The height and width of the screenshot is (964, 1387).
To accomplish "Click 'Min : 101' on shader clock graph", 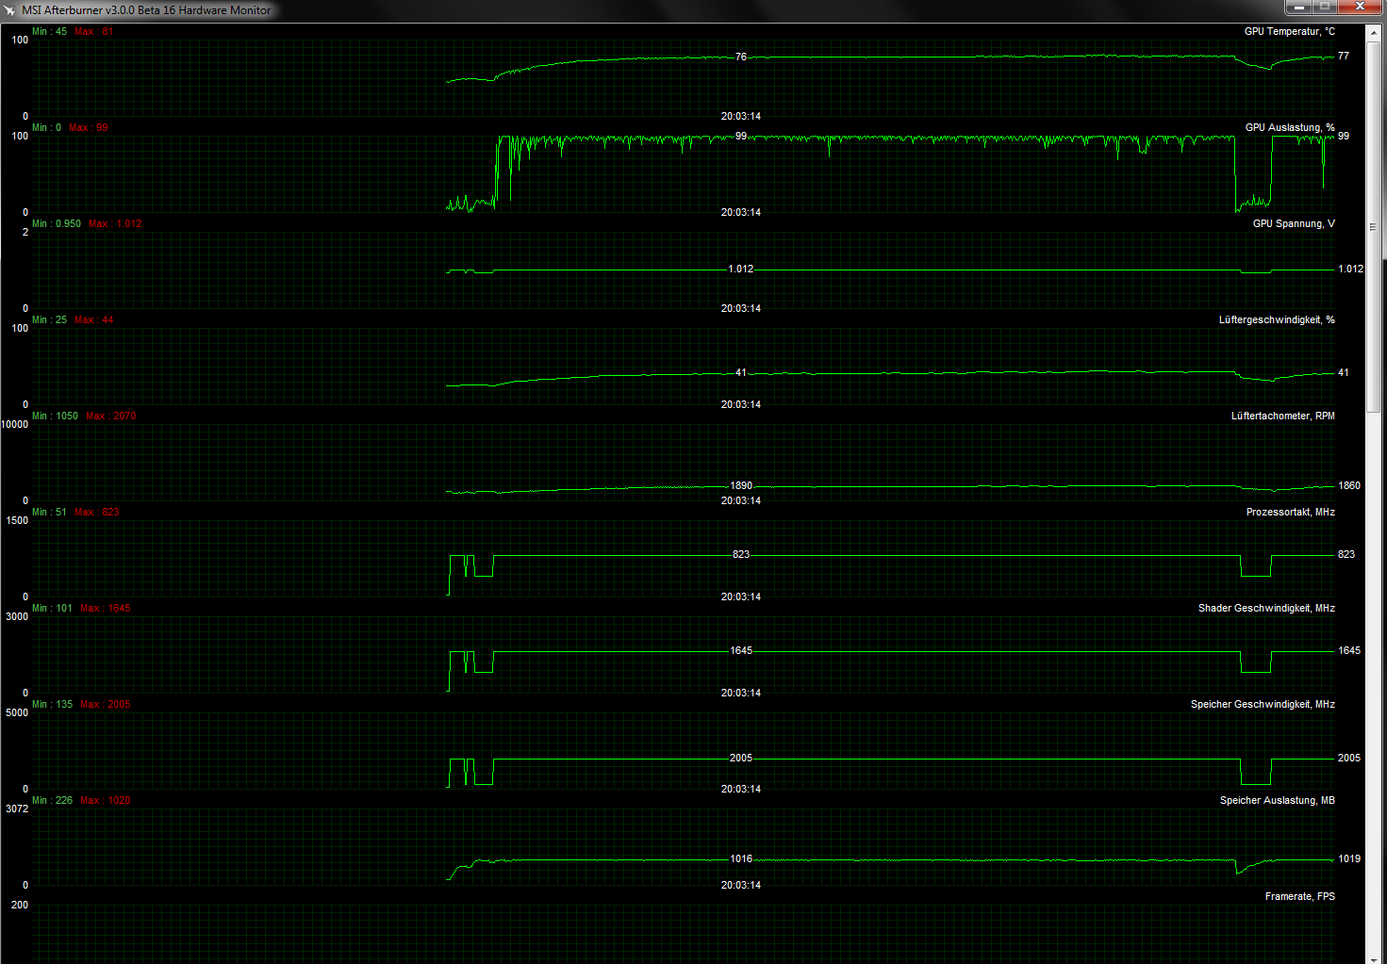I will click(x=52, y=608).
